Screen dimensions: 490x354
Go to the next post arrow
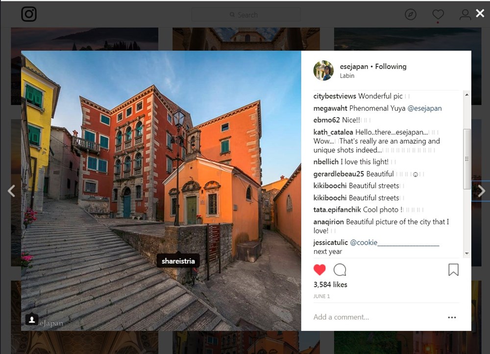point(481,191)
